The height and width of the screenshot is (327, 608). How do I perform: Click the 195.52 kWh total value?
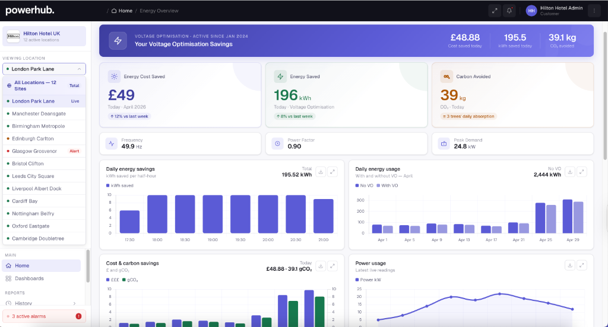coord(297,175)
